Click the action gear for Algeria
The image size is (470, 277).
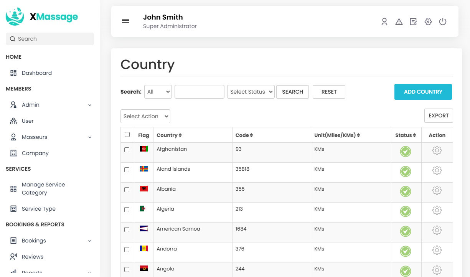point(437,211)
